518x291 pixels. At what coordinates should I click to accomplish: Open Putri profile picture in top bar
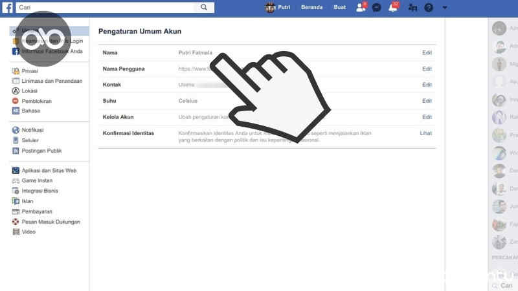270,7
